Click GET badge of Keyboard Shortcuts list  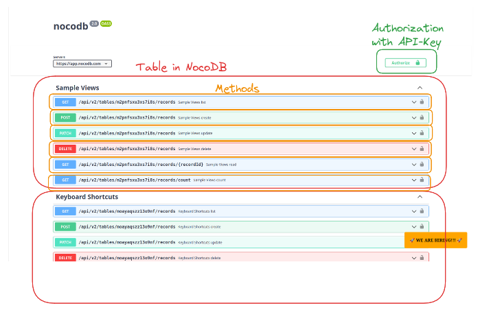tap(65, 211)
